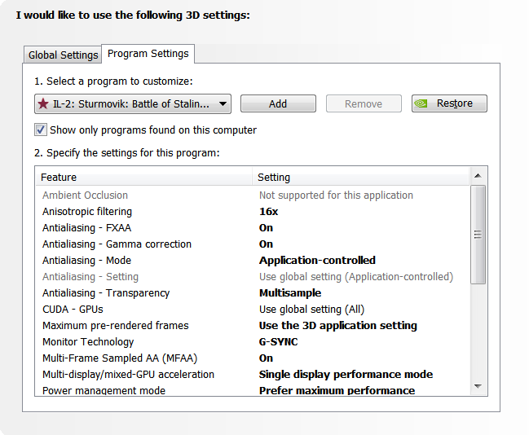This screenshot has height=435, width=529.
Task: Open the Application-controlled mode value
Action: [317, 261]
